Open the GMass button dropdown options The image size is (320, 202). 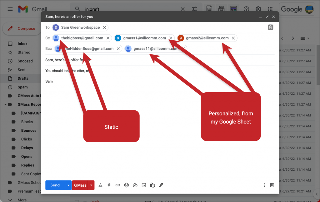coord(91,185)
